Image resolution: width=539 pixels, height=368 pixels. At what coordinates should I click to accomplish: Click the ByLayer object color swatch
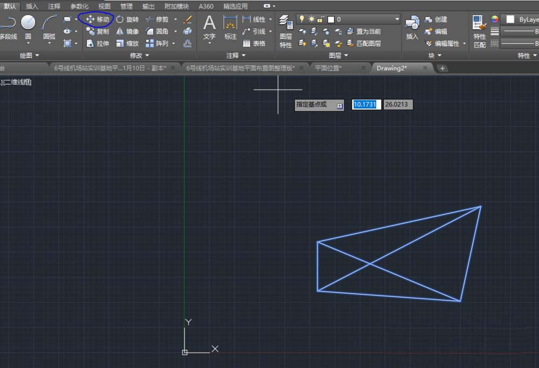[x=510, y=19]
